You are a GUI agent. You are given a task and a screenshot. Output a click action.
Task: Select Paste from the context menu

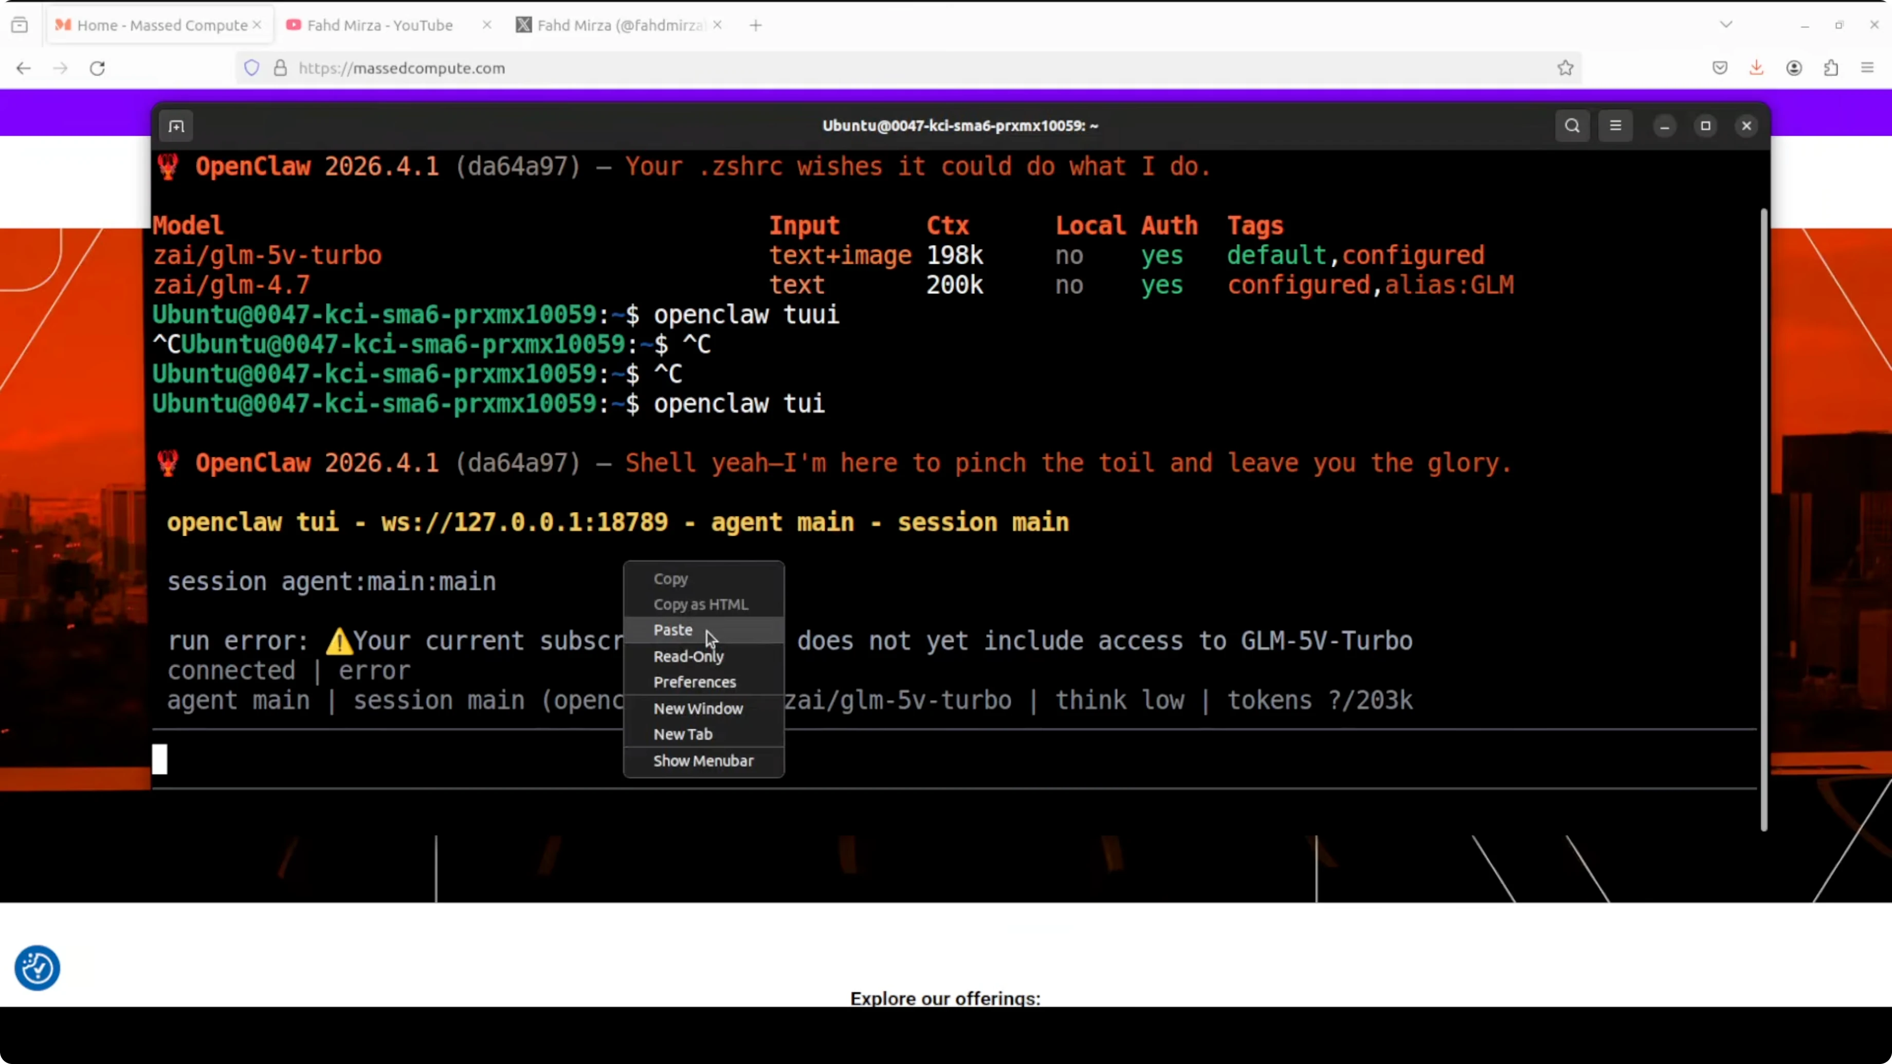(x=673, y=630)
